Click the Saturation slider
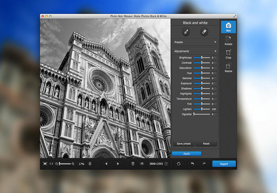 pos(201,68)
